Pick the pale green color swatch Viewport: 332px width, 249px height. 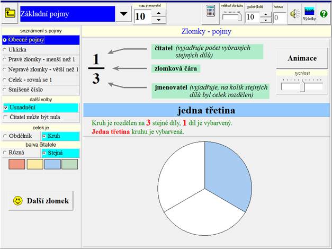click(70, 164)
